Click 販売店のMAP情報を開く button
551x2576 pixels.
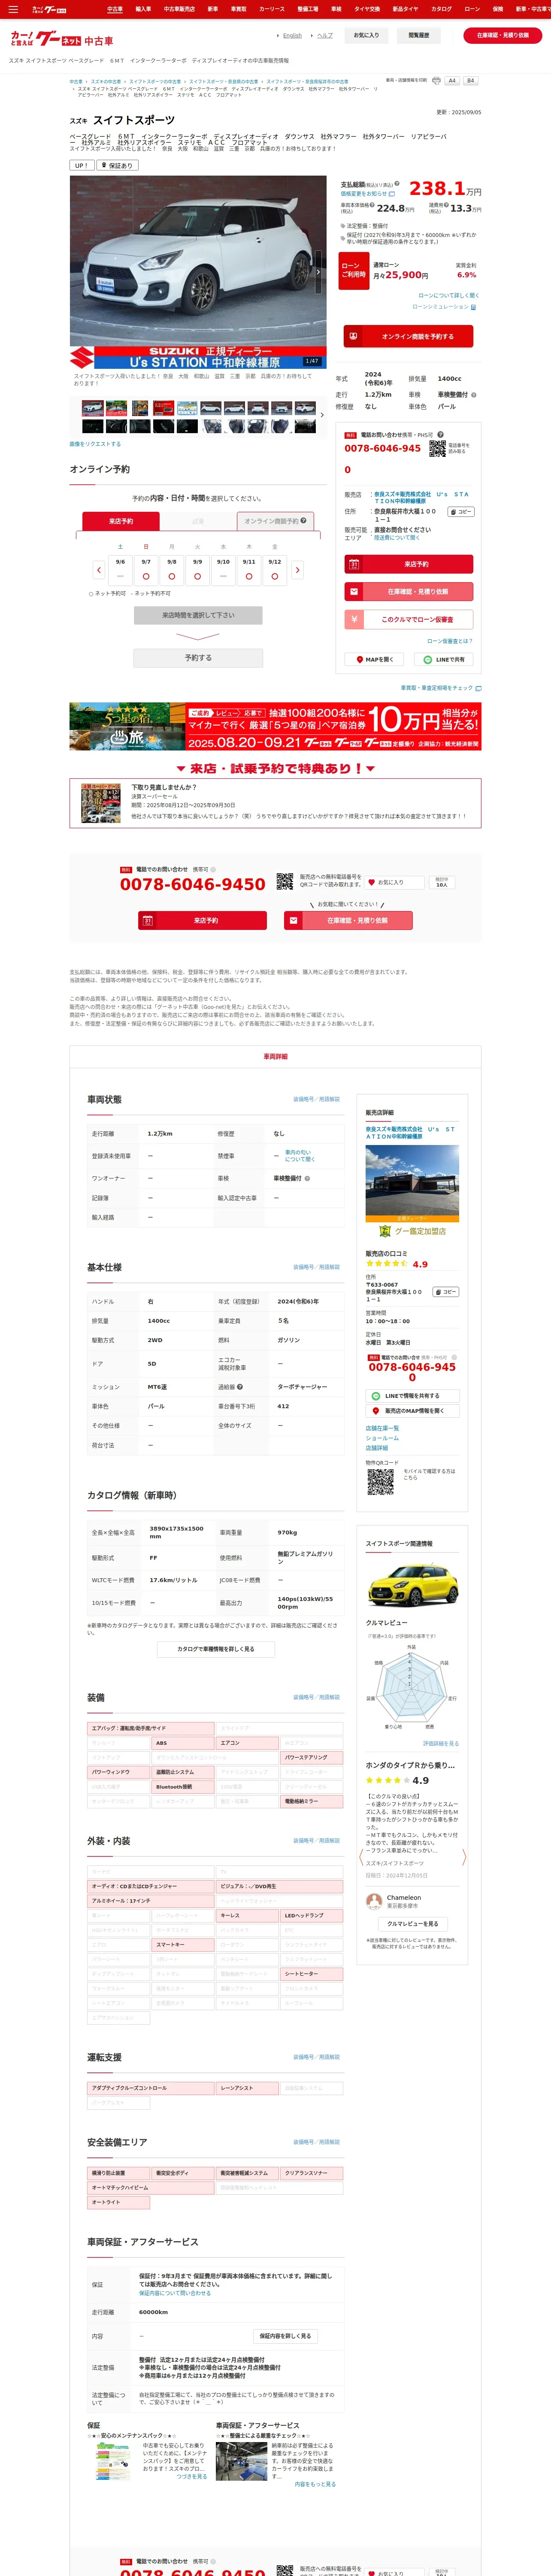pos(412,1411)
